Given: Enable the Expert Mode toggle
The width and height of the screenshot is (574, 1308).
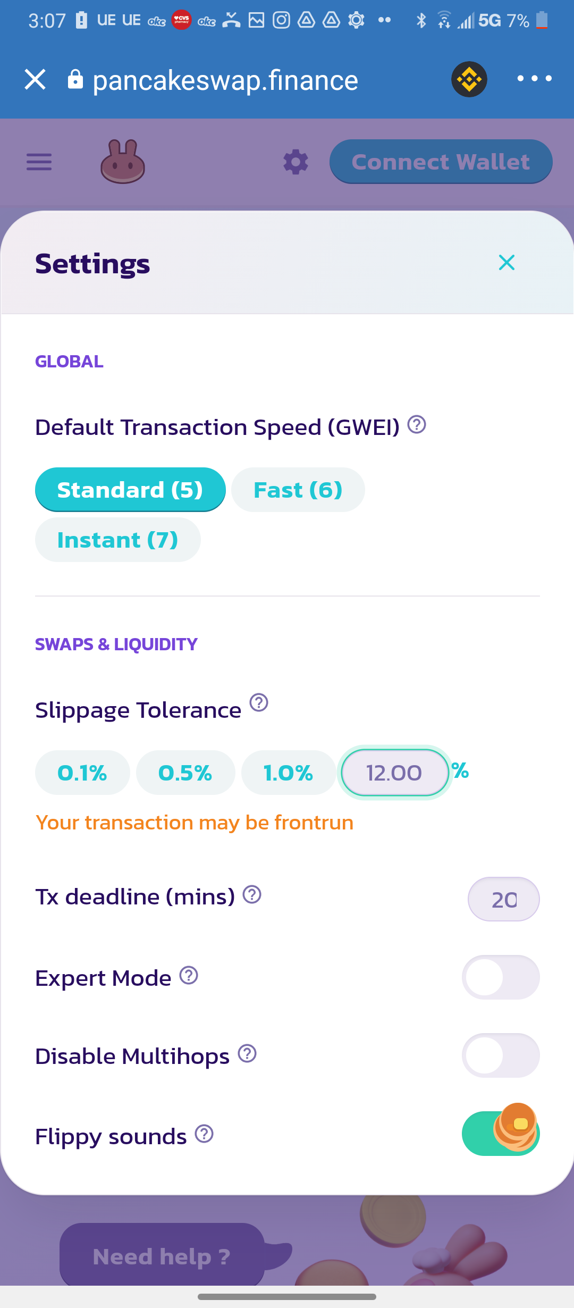Looking at the screenshot, I should click(x=501, y=977).
